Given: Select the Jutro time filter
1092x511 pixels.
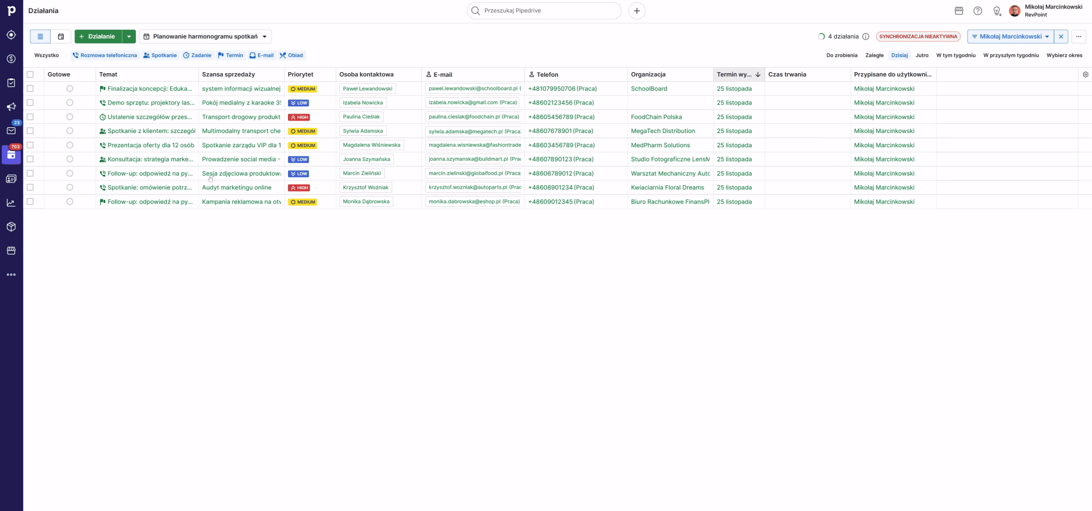Looking at the screenshot, I should [922, 55].
